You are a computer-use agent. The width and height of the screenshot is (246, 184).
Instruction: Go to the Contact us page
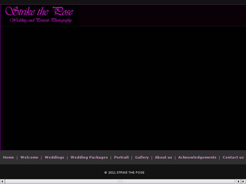pos(233,157)
